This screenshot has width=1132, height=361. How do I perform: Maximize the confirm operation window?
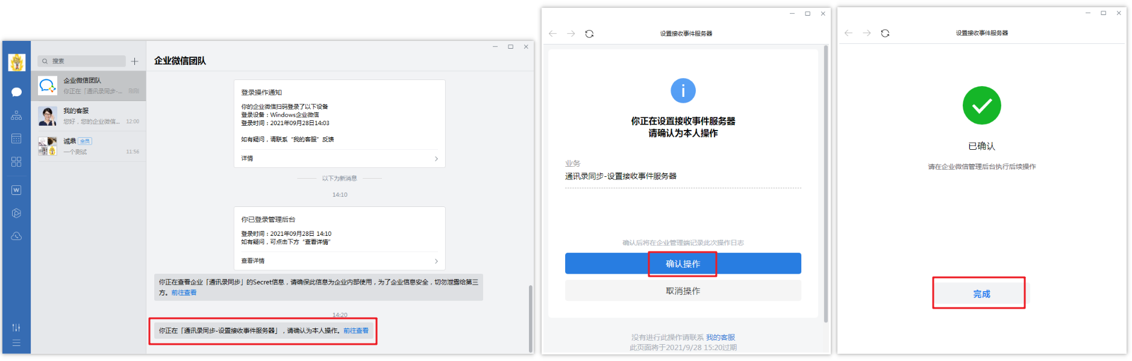807,13
